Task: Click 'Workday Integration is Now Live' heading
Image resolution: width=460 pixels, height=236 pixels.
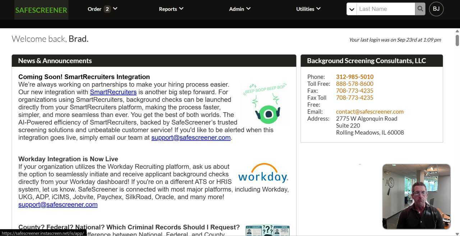Action: pyautogui.click(x=68, y=159)
